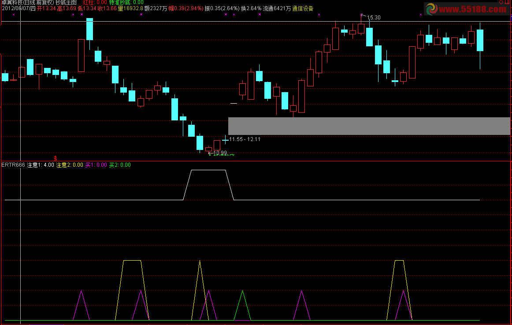Click the 10.99 low price label

(x=220, y=153)
